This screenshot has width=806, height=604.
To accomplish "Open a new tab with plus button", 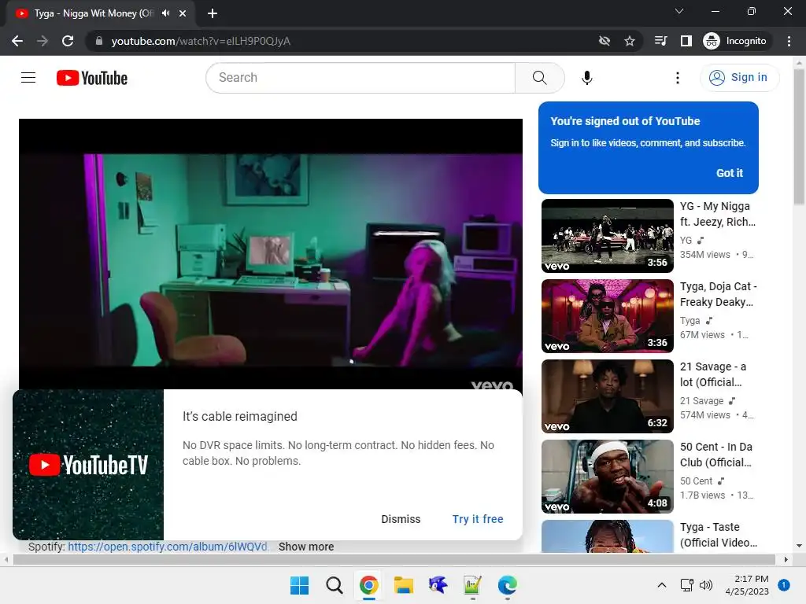I will pyautogui.click(x=213, y=13).
